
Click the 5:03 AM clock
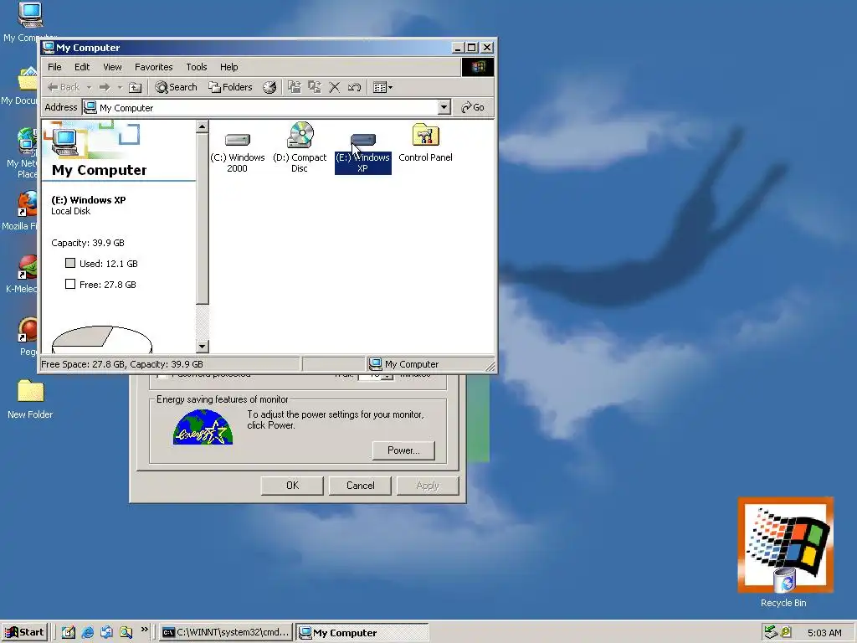tap(824, 633)
